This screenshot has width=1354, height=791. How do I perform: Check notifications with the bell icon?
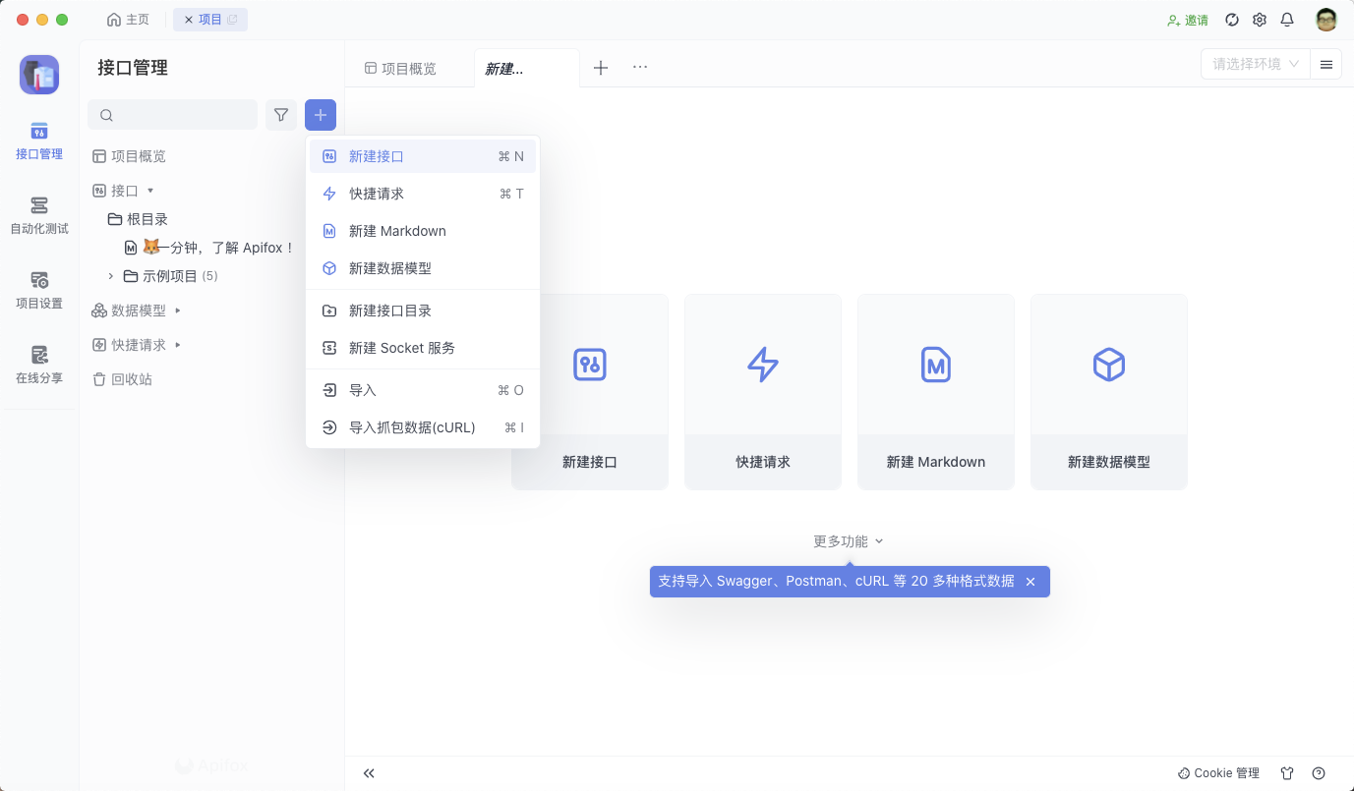[x=1287, y=19]
